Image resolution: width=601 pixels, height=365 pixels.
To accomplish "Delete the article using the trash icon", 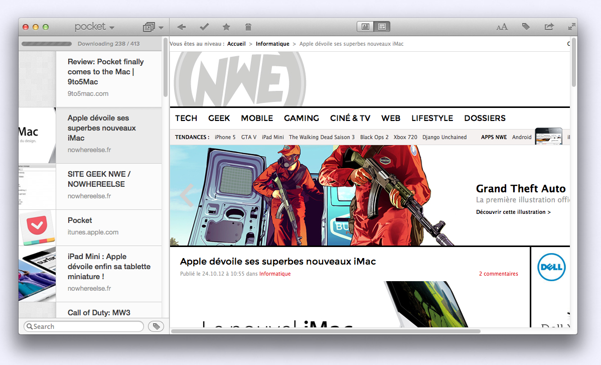I will coord(248,27).
